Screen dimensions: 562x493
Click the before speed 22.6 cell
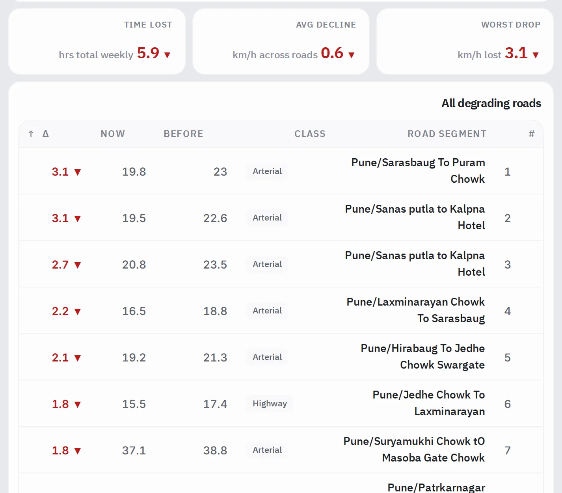[215, 218]
